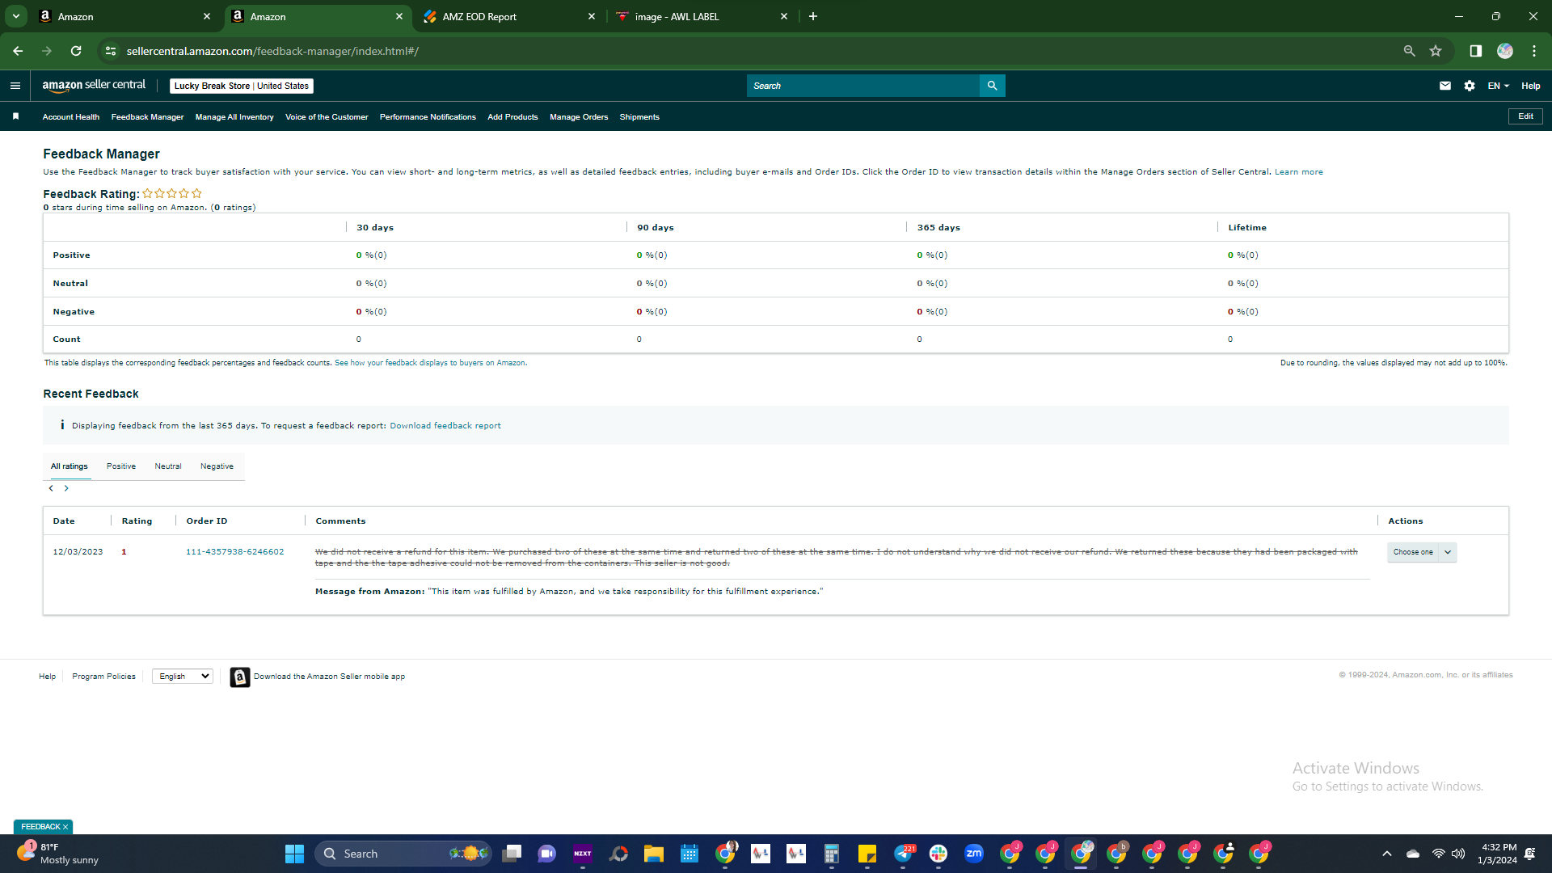Click the zoom magnifier icon in address bar

pos(1409,51)
